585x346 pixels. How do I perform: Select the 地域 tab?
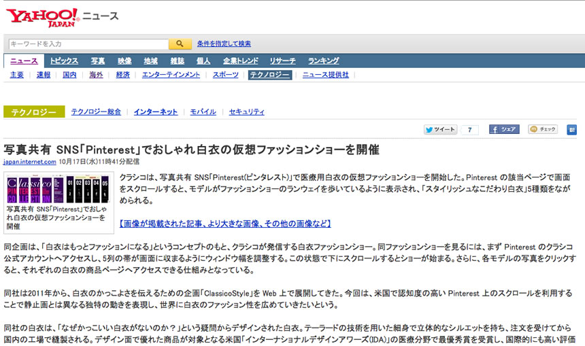coord(151,60)
